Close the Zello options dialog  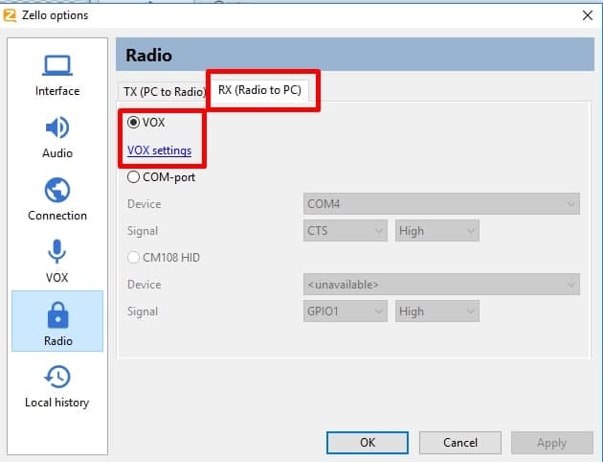pos(587,14)
